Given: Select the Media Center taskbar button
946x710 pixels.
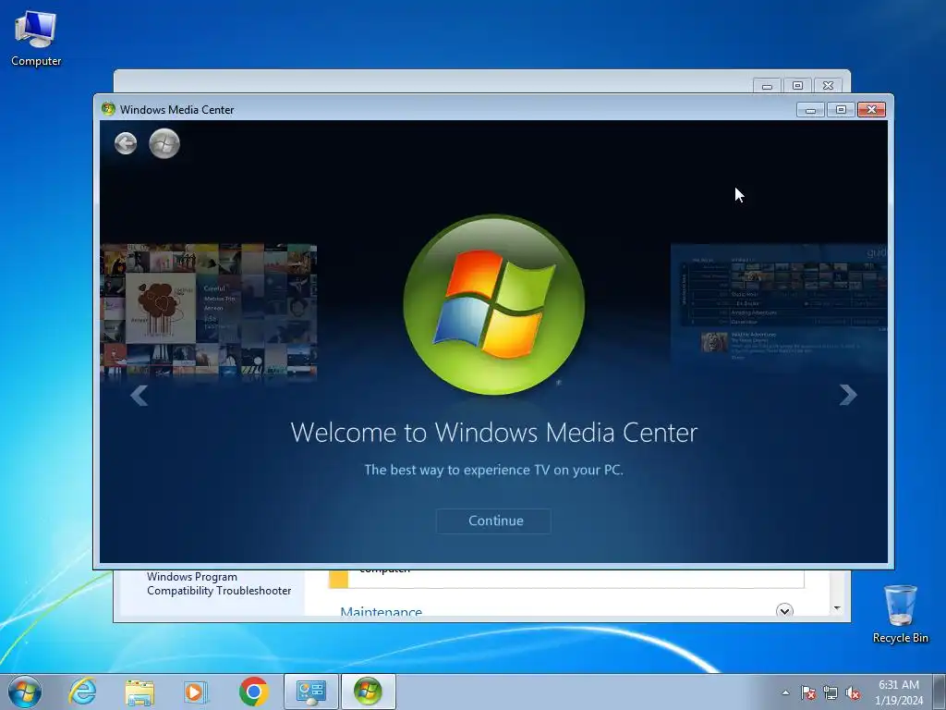Looking at the screenshot, I should (x=368, y=692).
